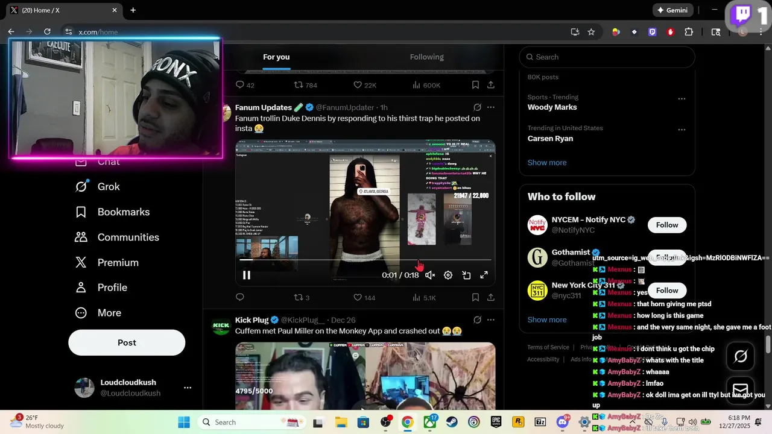Viewport: 772px width, 434px height.
Task: Open Grok actions on Kick Plug post
Action: point(477,319)
